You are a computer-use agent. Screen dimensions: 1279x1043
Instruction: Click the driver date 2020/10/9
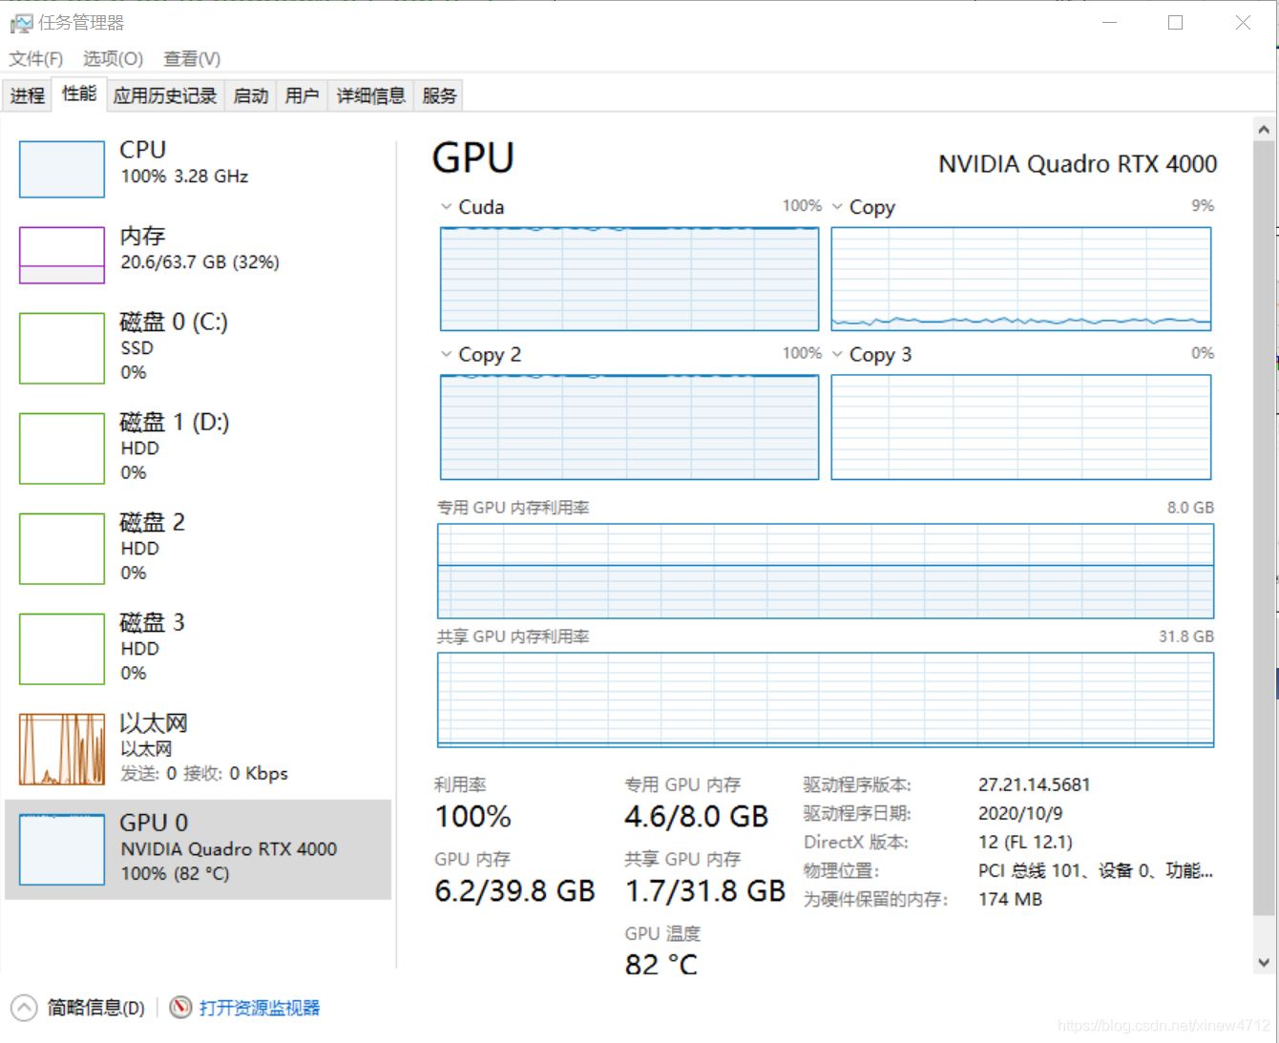tap(1020, 814)
